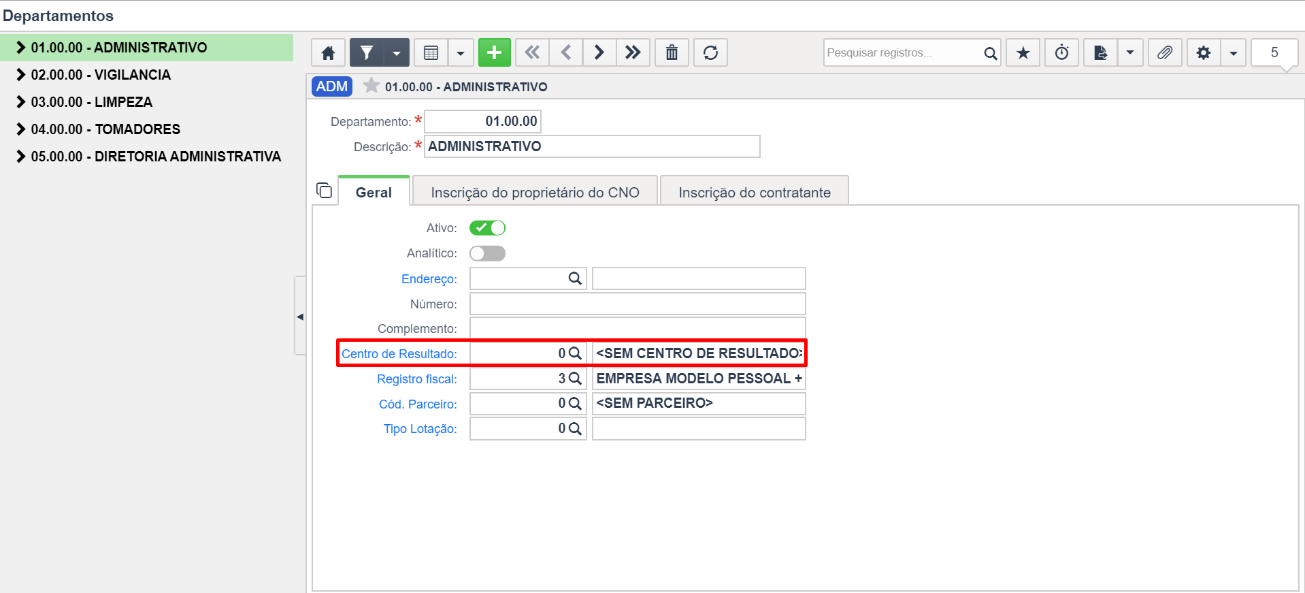Search Tipo Lotação with magnifier
Image resolution: width=1305 pixels, height=593 pixels.
coord(575,428)
